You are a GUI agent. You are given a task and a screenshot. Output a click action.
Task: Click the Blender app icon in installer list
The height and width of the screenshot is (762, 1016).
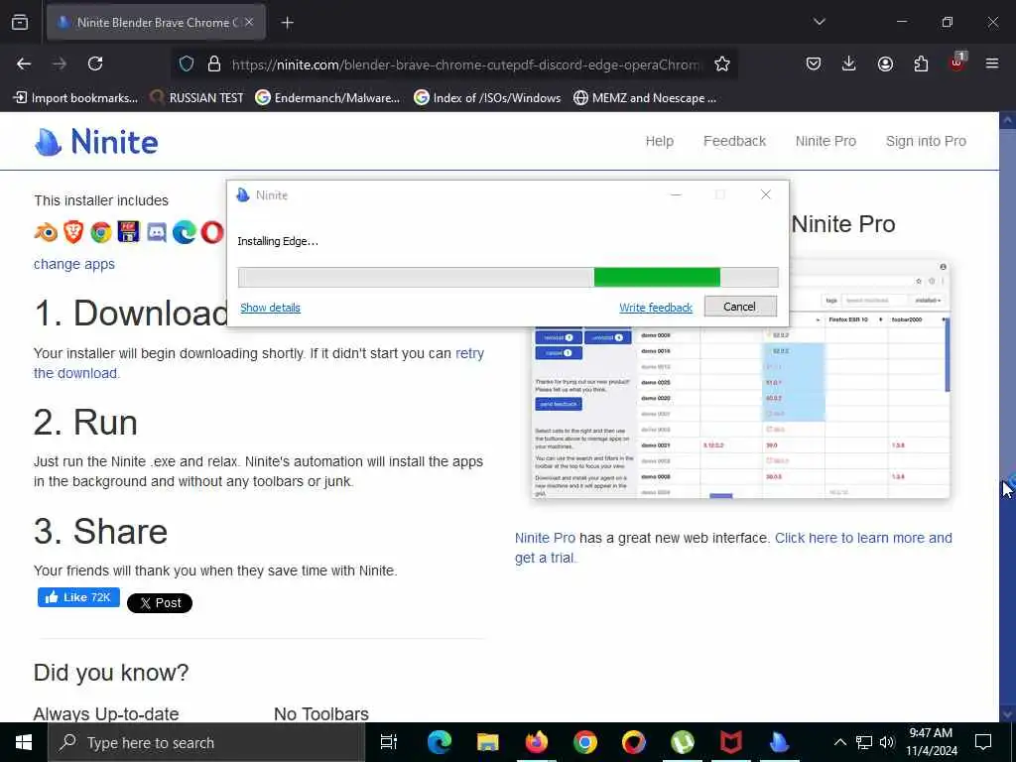click(46, 232)
